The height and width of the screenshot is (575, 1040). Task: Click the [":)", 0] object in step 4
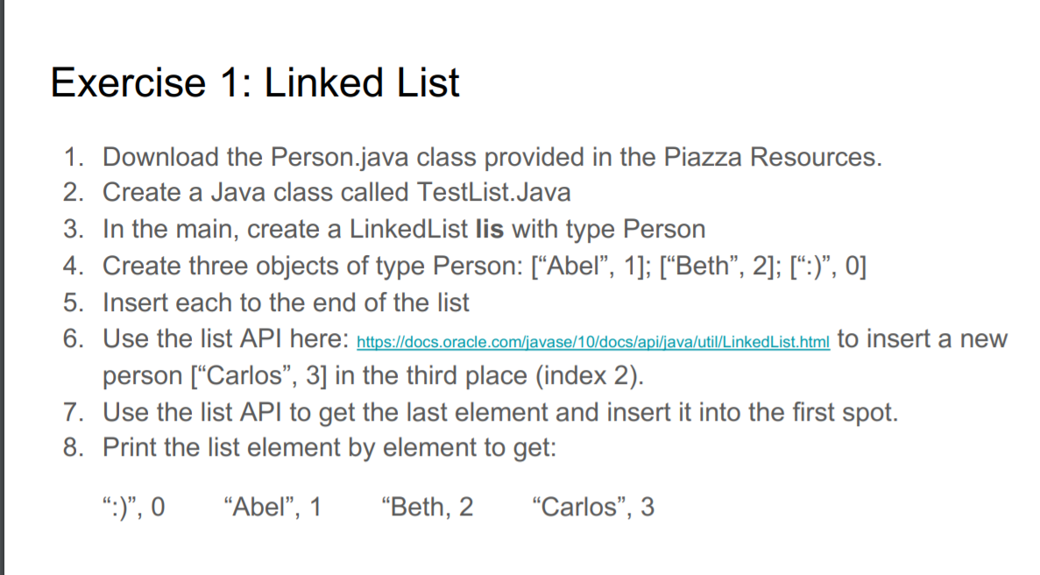click(828, 266)
